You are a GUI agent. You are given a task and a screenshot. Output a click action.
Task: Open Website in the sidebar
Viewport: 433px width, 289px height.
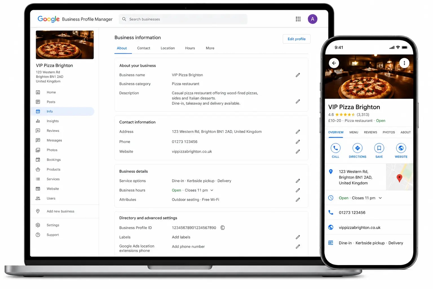click(x=62, y=189)
